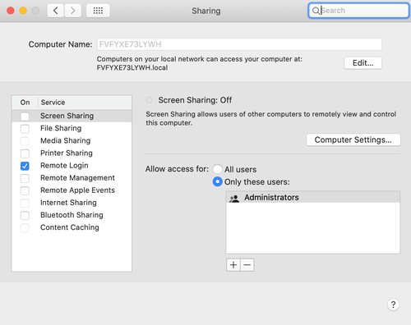Image resolution: width=411 pixels, height=325 pixels.
Task: Select the Remote Login service row
Action: click(x=72, y=166)
